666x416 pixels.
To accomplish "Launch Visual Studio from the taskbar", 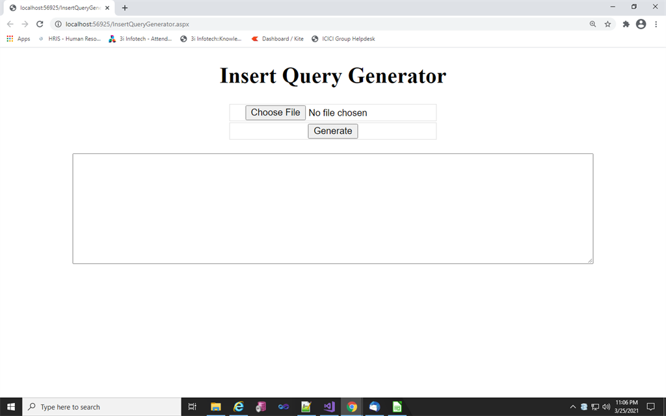I will 329,406.
